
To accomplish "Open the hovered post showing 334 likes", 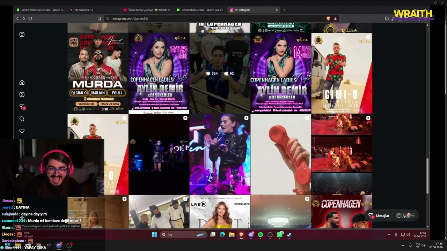I will tap(220, 73).
